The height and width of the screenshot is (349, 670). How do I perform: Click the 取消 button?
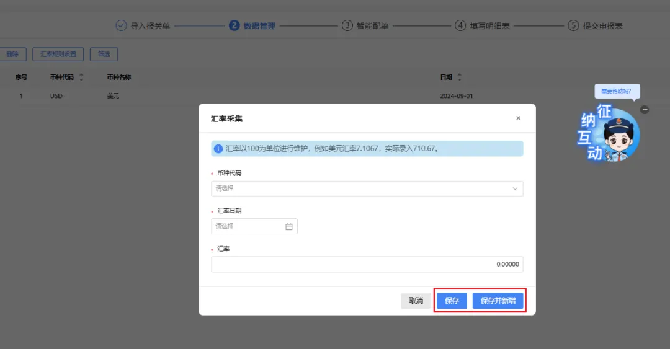416,300
